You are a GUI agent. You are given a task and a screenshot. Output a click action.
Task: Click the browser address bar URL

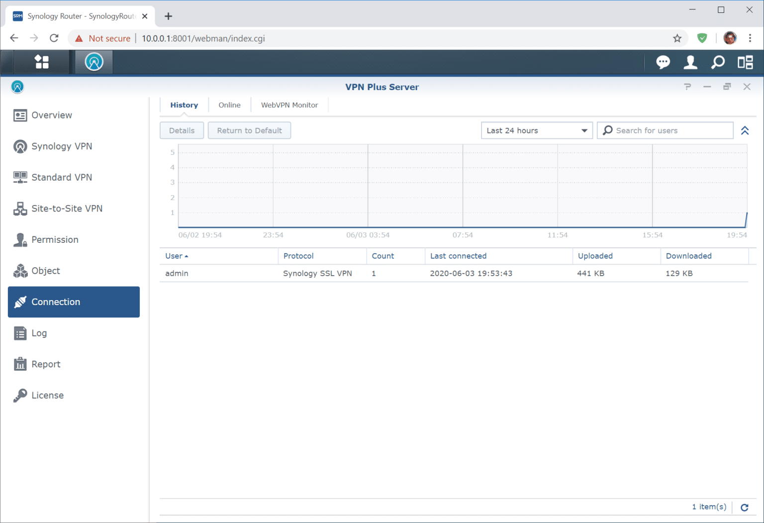point(203,38)
